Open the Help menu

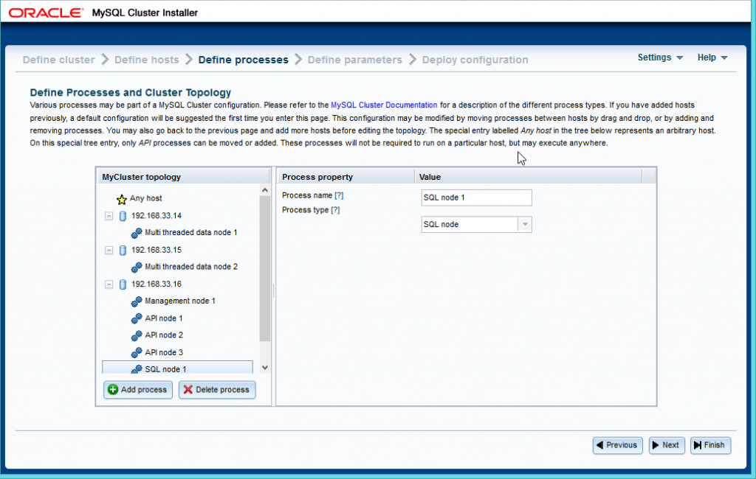(x=711, y=57)
